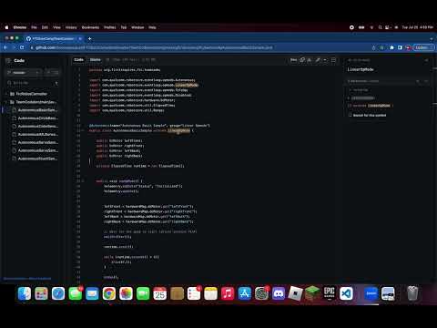Click the download raw file icon
Viewport: 437px width, 328px height.
point(310,60)
